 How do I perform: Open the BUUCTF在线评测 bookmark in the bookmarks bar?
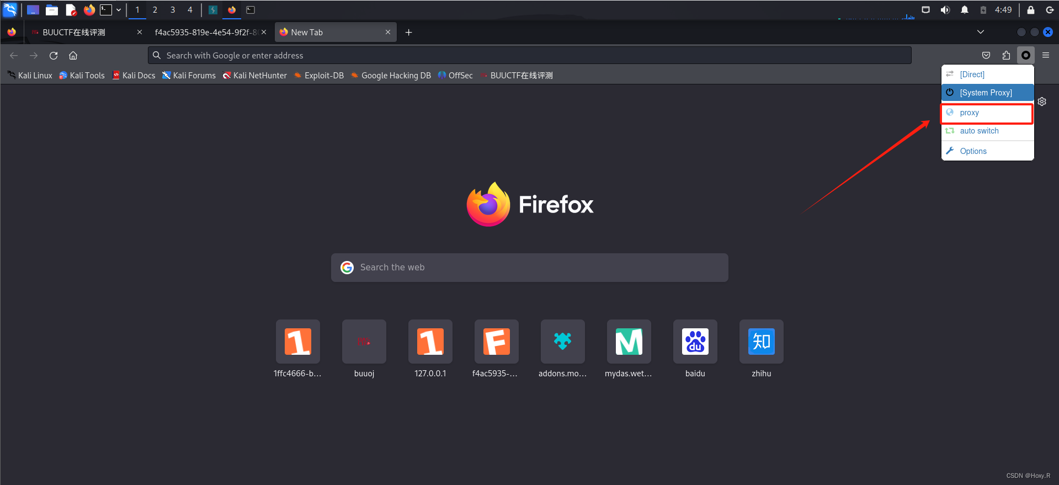point(517,76)
